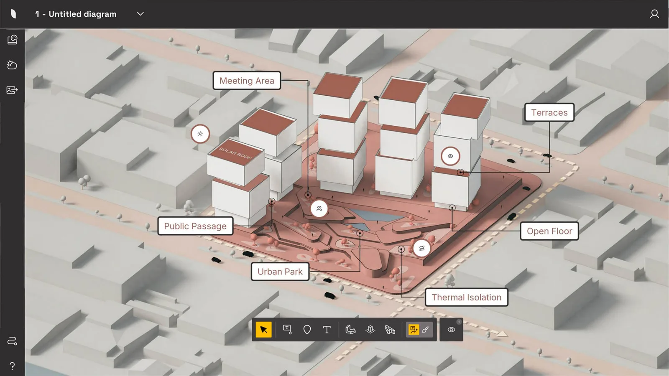Switch to annotation edit mode
669x376 pixels.
coord(414,330)
